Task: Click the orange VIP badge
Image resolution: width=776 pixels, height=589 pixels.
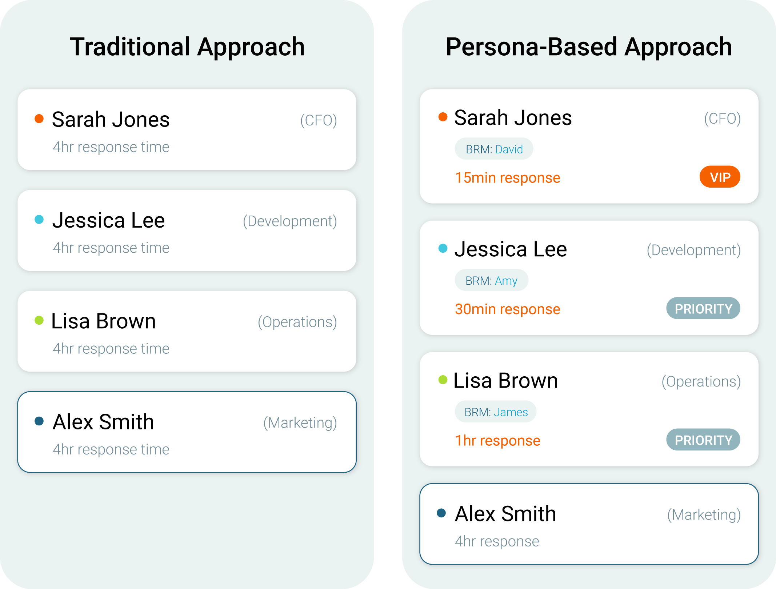Action: pyautogui.click(x=720, y=177)
